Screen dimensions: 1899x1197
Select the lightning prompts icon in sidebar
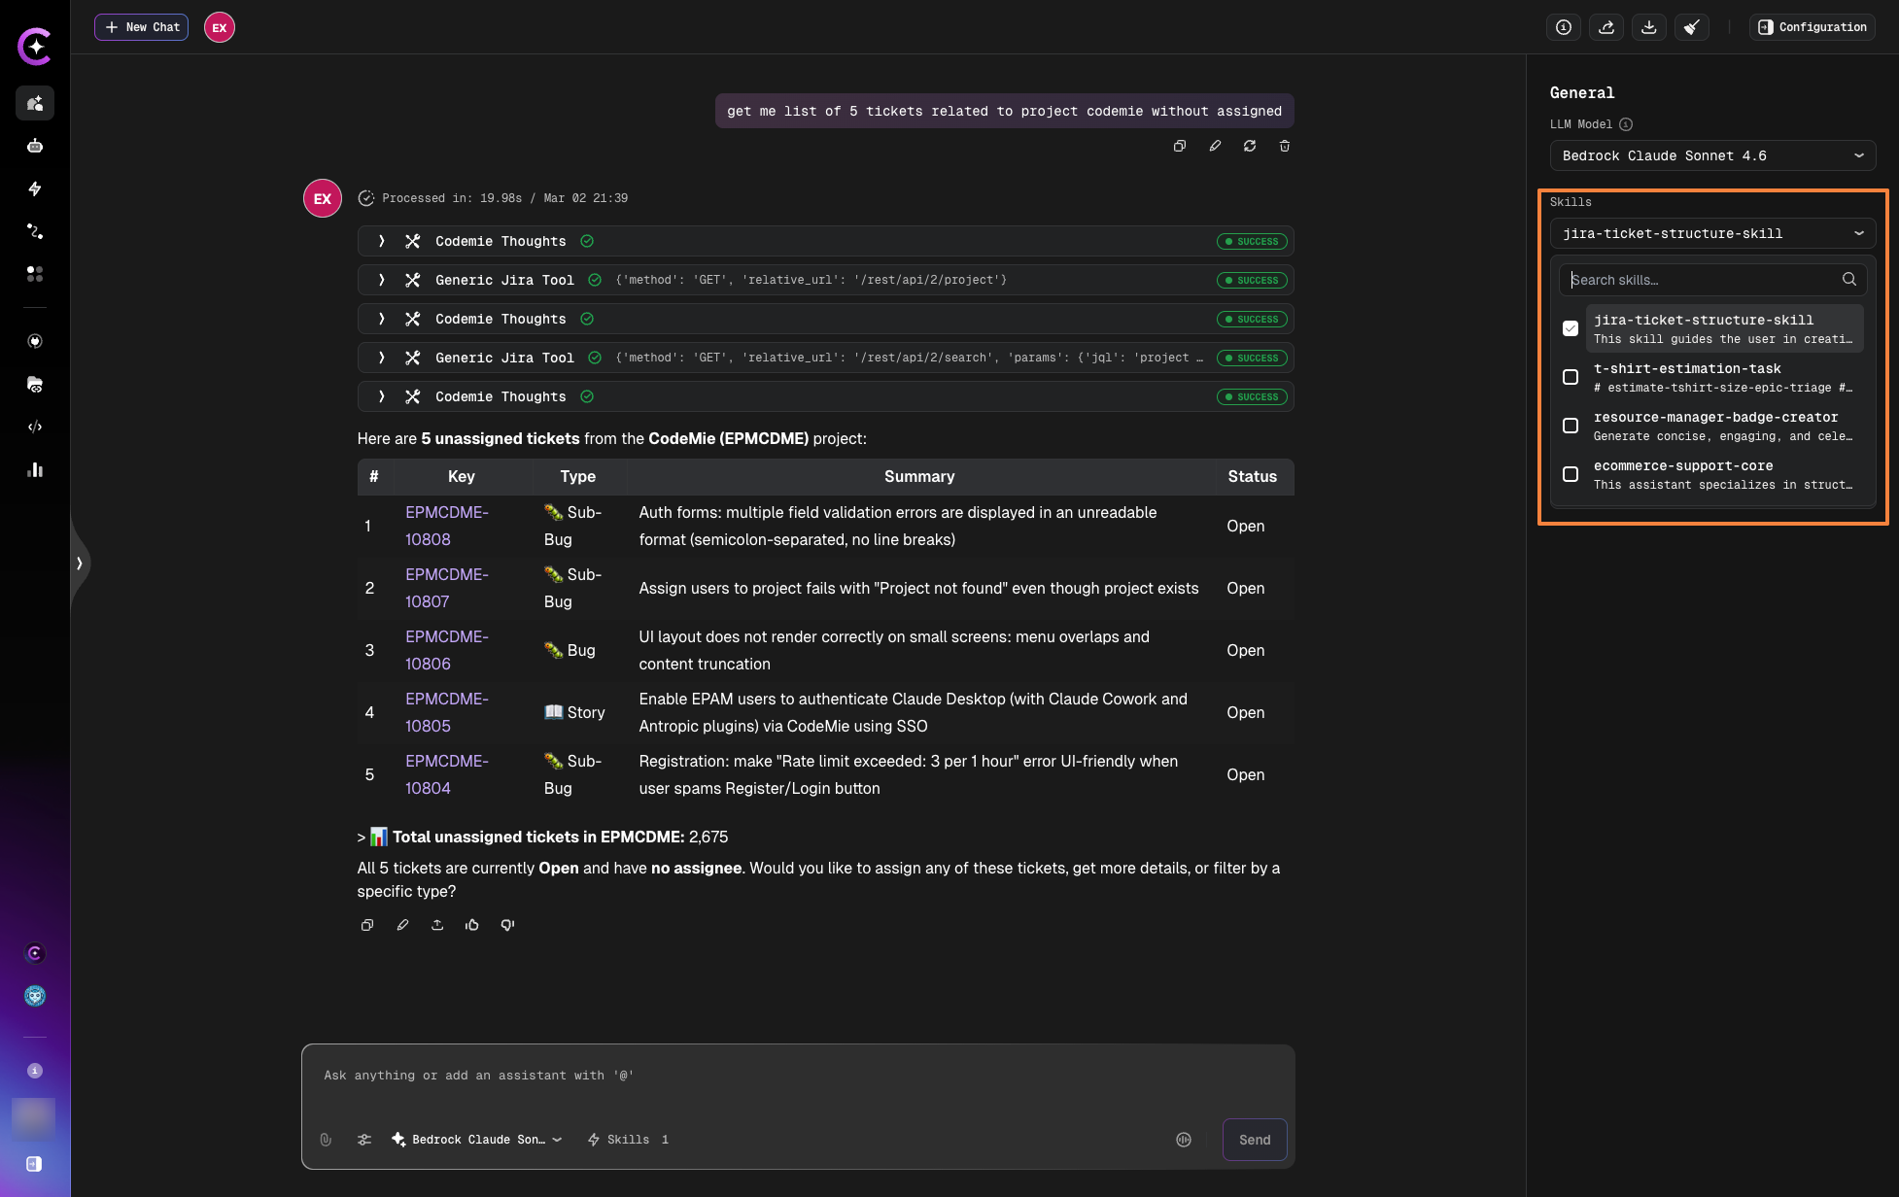point(35,188)
